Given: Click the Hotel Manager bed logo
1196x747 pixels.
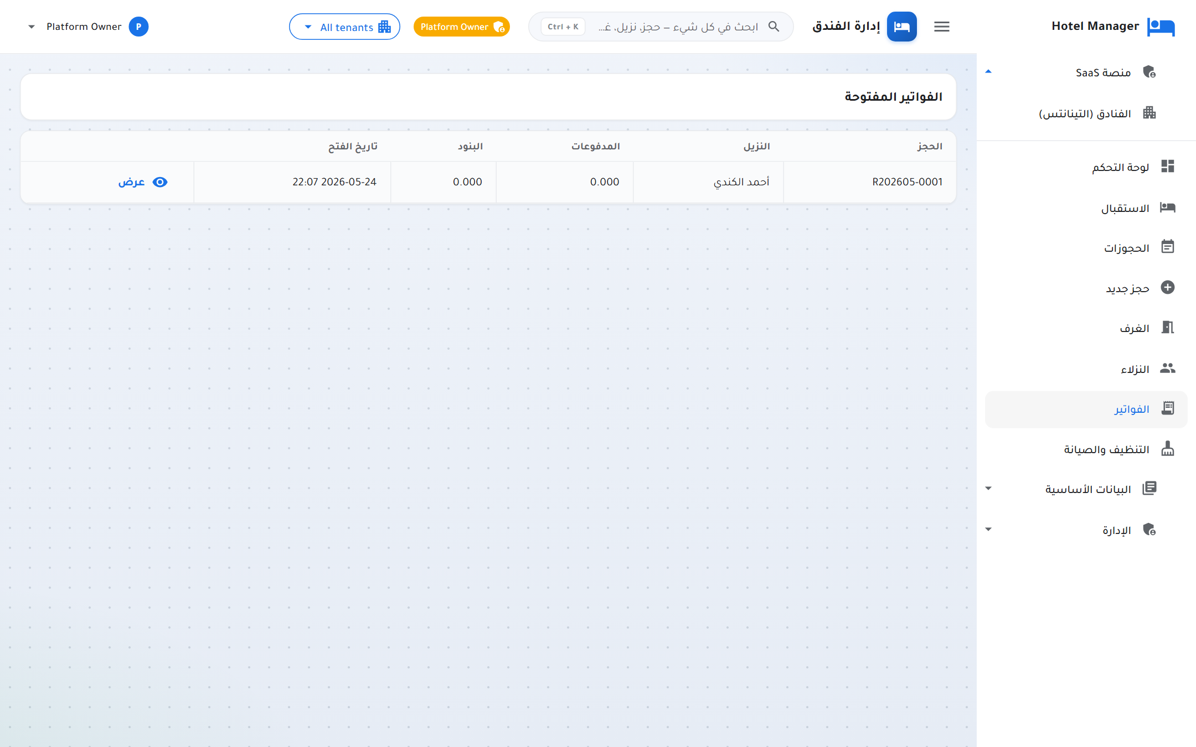Looking at the screenshot, I should click(x=1161, y=27).
